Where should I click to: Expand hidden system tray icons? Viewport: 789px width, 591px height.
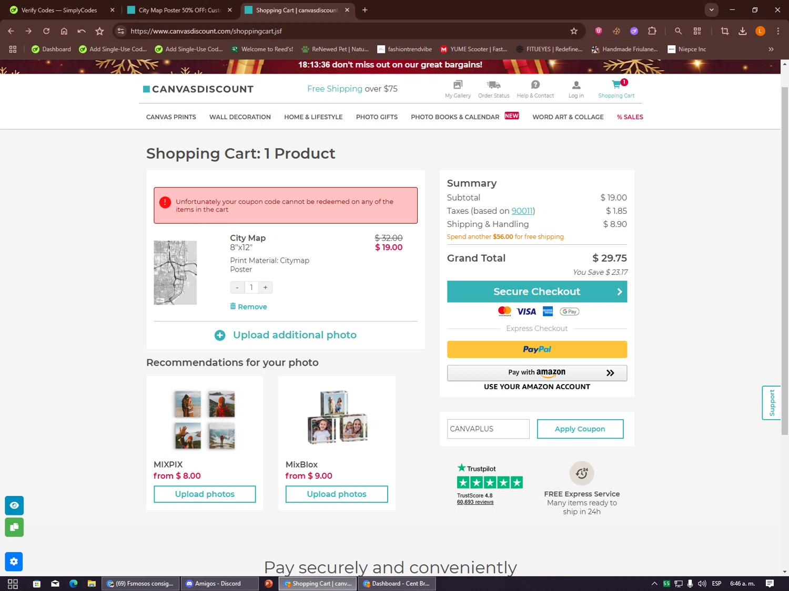654,584
